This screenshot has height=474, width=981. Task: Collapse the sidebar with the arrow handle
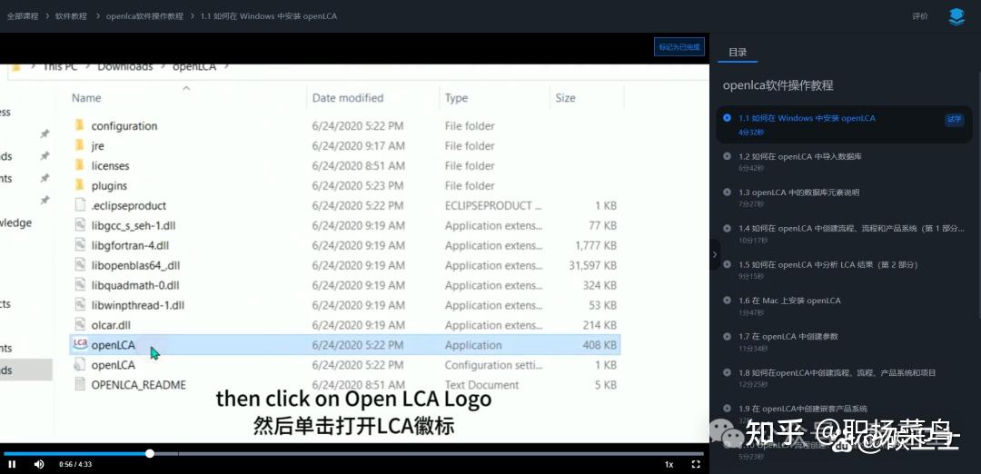(715, 254)
